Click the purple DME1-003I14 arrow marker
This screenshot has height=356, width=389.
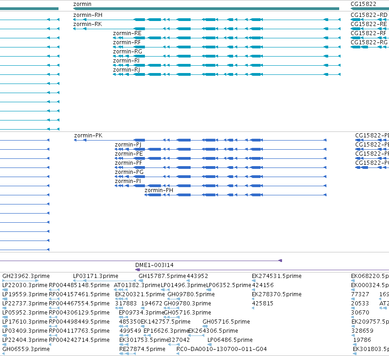point(138,270)
